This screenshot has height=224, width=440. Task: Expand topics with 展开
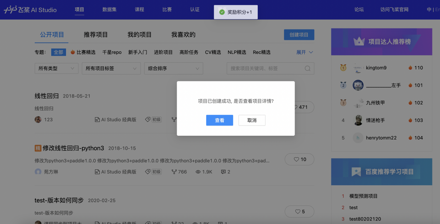[305, 52]
